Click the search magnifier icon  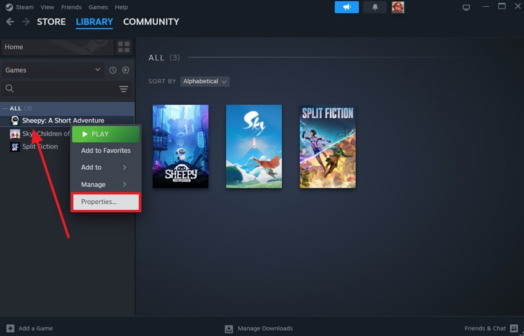[x=10, y=89]
